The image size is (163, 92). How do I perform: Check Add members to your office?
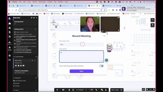(15, 34)
